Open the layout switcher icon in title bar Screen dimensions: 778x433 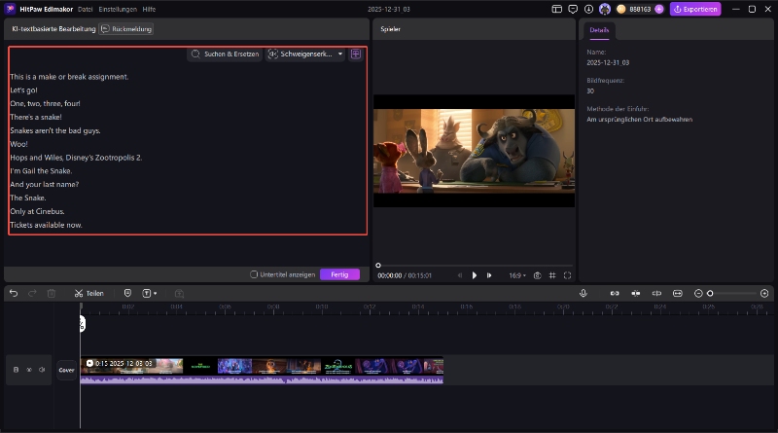pyautogui.click(x=557, y=9)
